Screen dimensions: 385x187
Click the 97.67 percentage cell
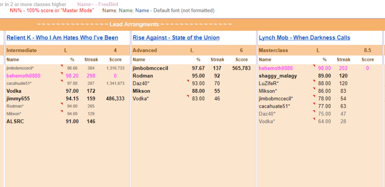[x=198, y=68]
